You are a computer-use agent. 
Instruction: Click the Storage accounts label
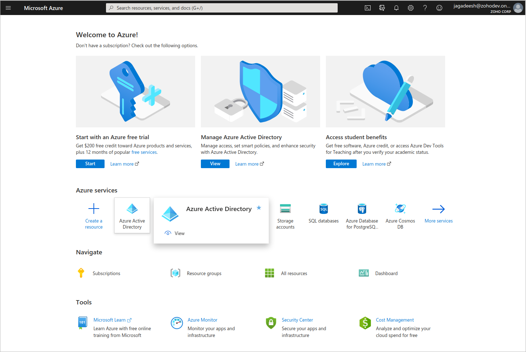tap(285, 224)
